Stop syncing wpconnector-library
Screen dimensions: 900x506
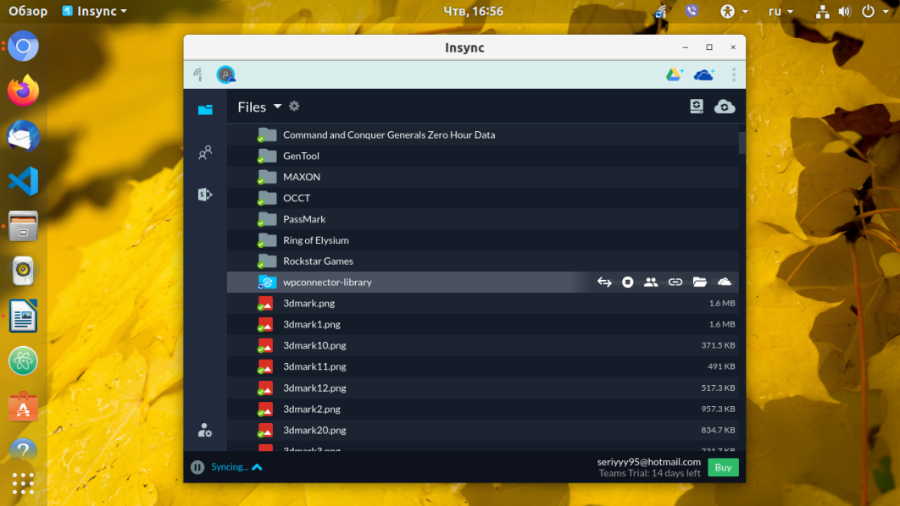coord(627,282)
